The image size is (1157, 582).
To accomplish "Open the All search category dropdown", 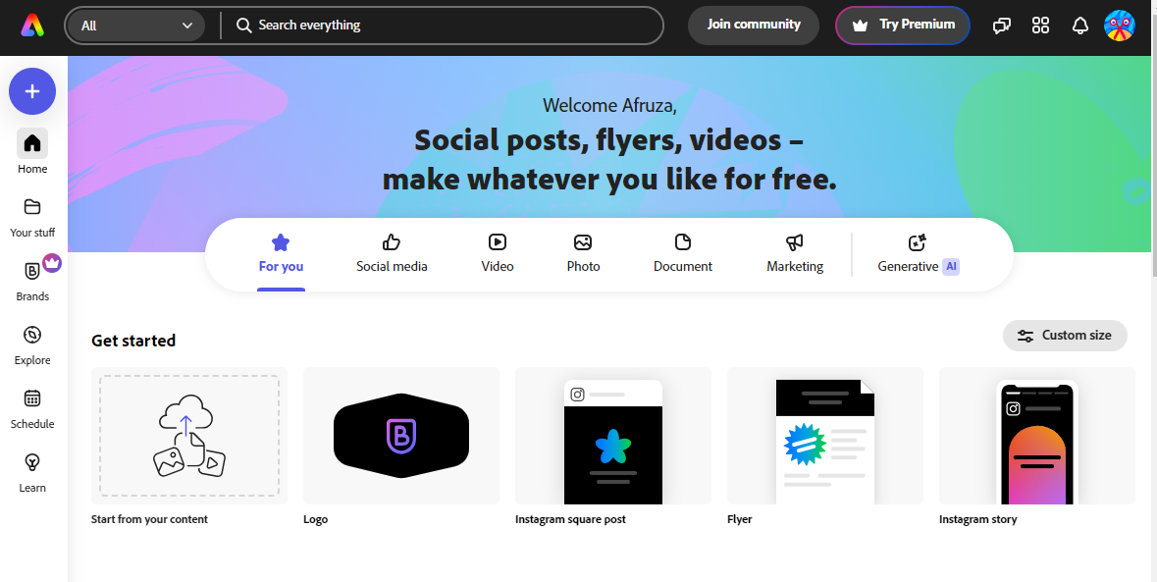I will [134, 26].
